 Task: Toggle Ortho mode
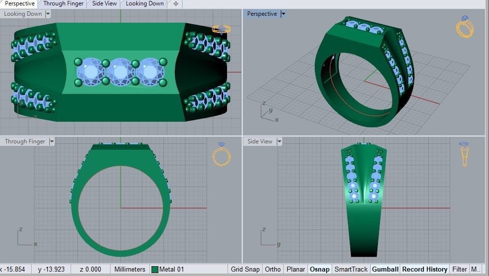pos(272,269)
